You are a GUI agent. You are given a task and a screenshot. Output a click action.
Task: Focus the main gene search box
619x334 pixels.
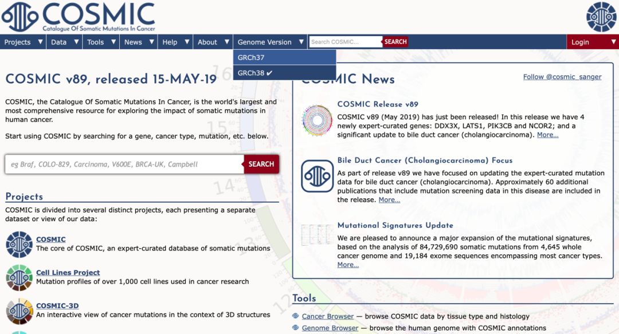tap(124, 164)
